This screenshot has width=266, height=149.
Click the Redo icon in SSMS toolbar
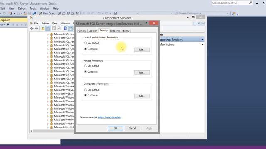point(106,13)
